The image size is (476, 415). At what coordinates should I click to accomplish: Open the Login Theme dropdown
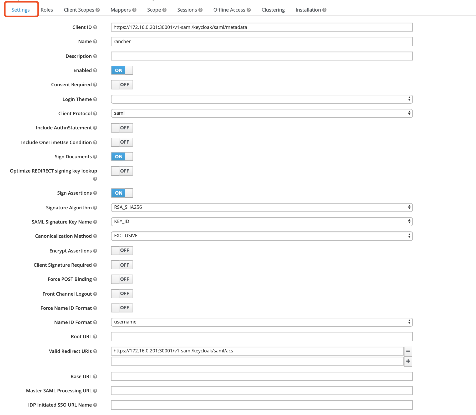tap(262, 99)
